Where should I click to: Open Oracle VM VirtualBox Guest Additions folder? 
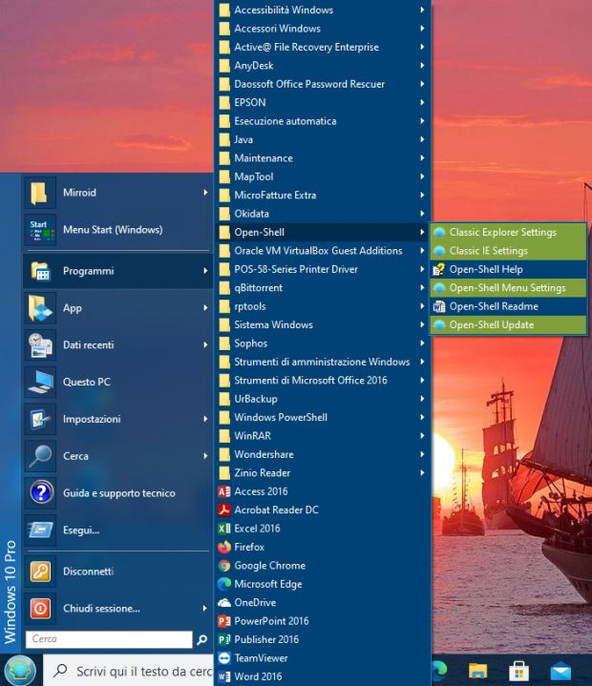[323, 251]
